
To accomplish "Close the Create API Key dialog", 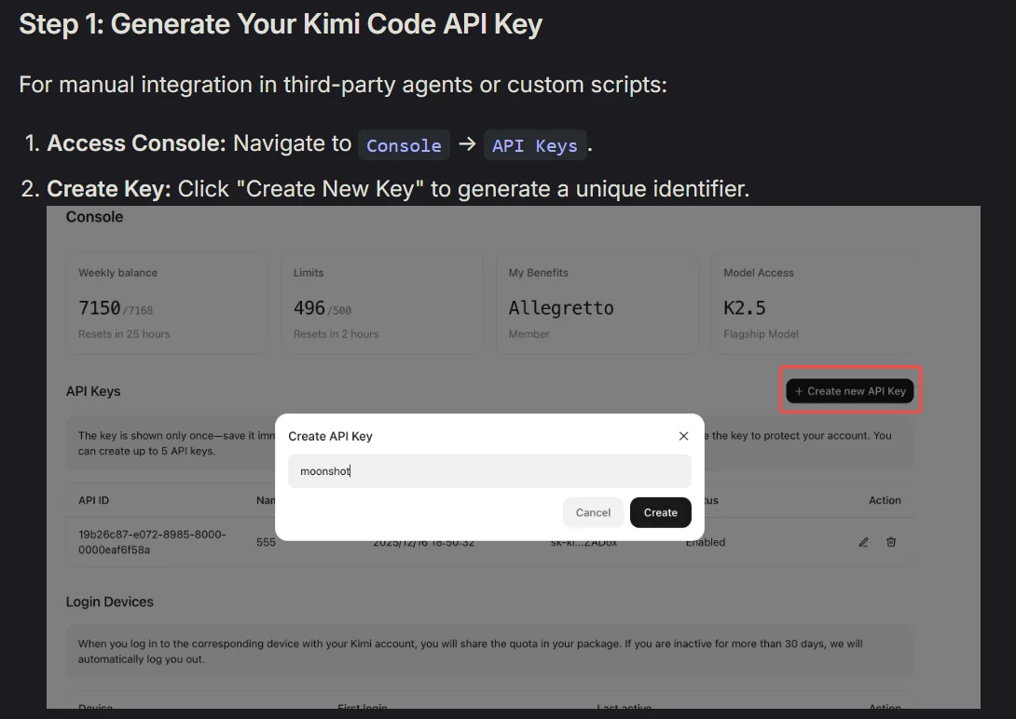I will tap(683, 436).
